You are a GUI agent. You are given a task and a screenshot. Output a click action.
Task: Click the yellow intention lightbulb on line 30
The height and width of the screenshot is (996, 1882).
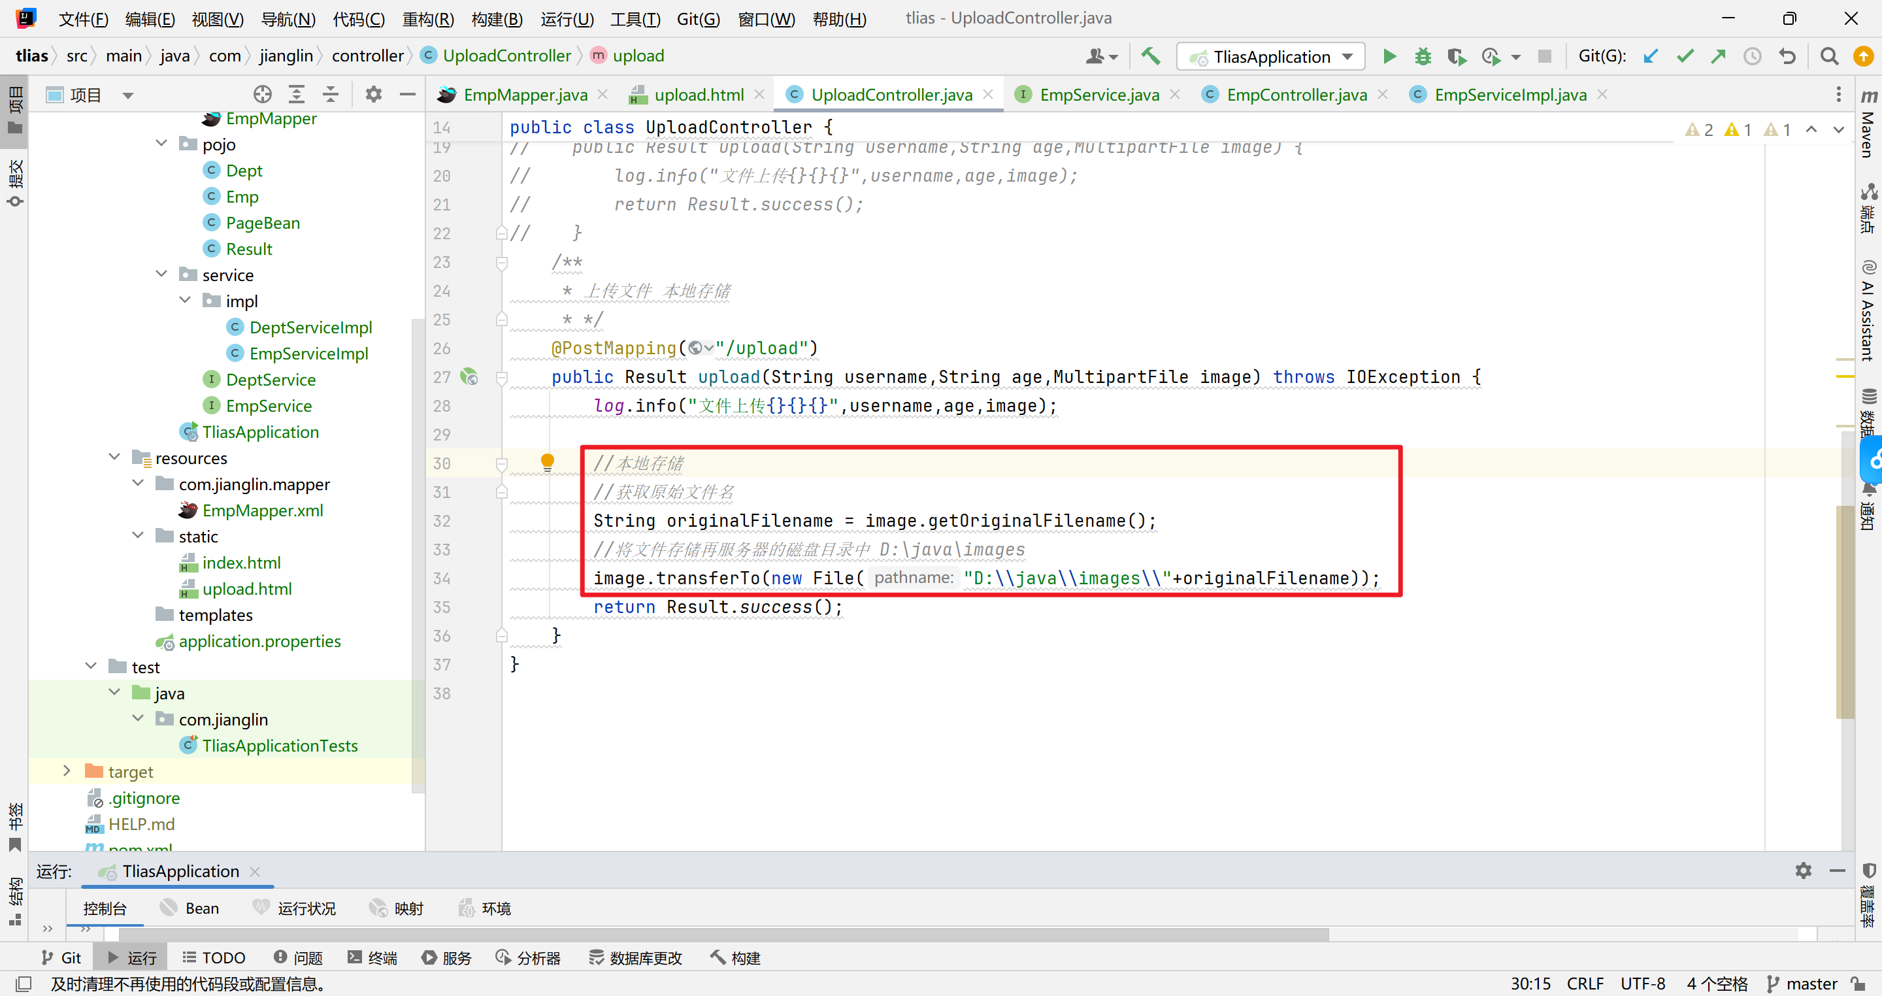[547, 462]
